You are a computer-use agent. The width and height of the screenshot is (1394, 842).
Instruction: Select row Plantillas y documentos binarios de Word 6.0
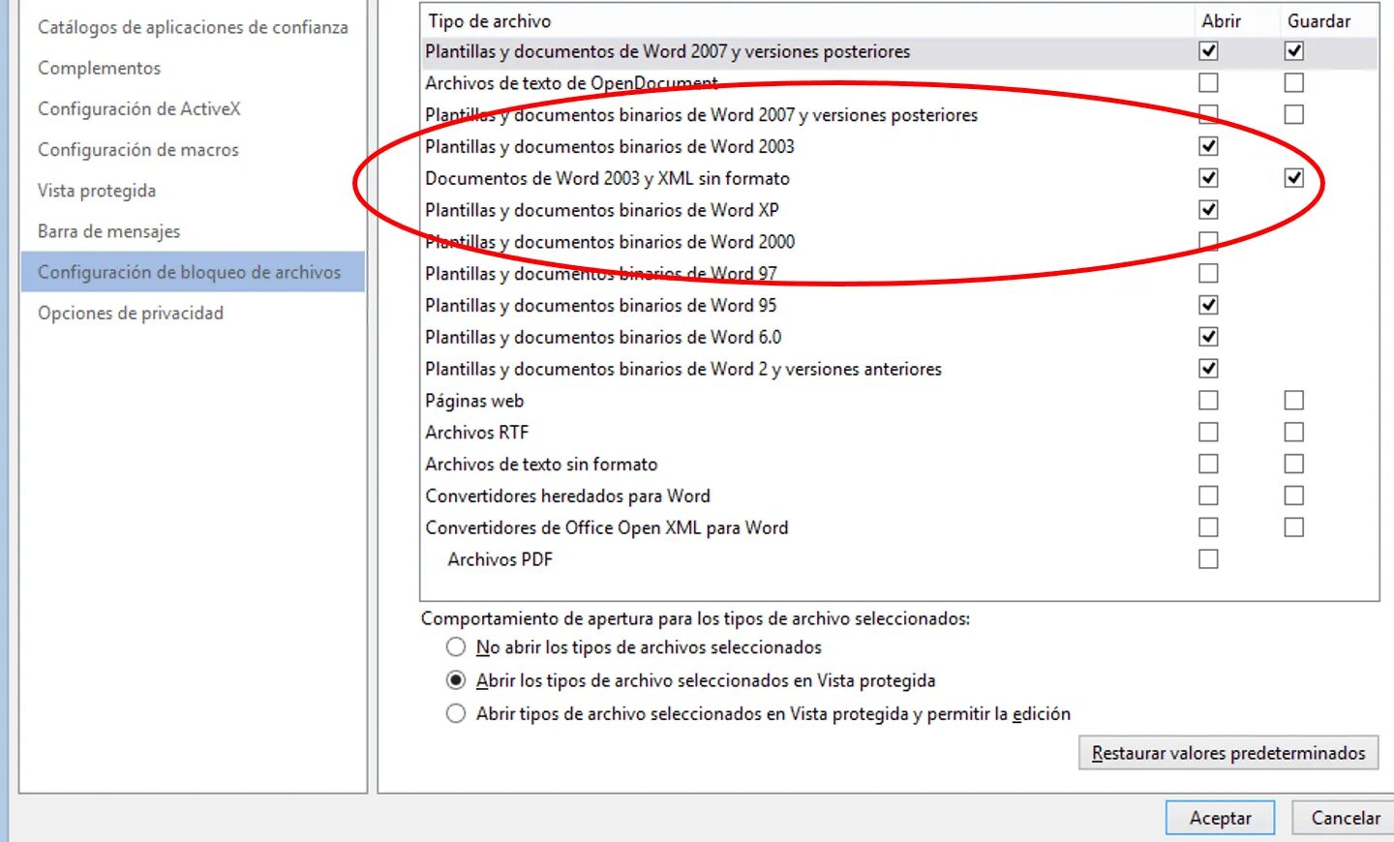pos(603,338)
